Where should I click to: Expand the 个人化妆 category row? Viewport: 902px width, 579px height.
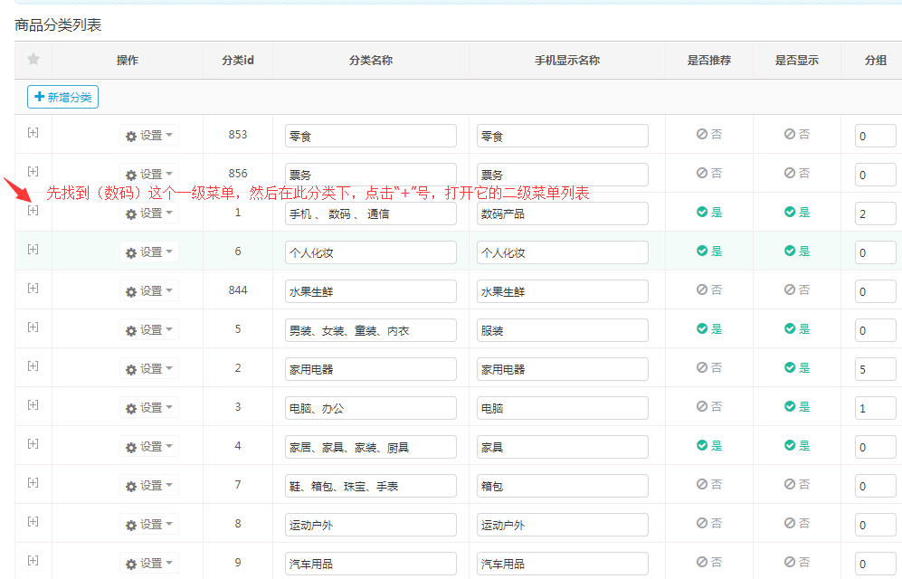33,250
